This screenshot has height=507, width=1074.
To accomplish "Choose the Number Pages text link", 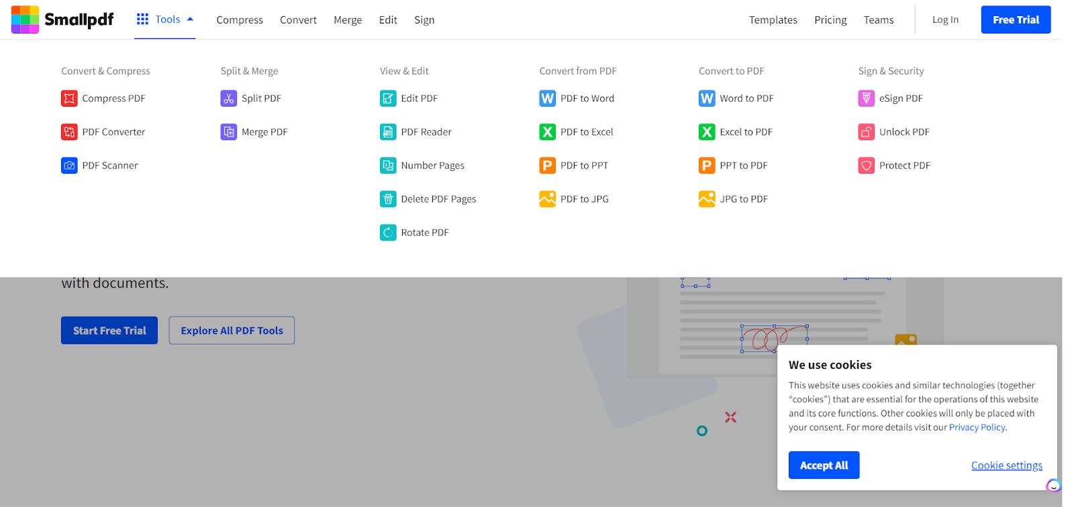I will pyautogui.click(x=433, y=166).
